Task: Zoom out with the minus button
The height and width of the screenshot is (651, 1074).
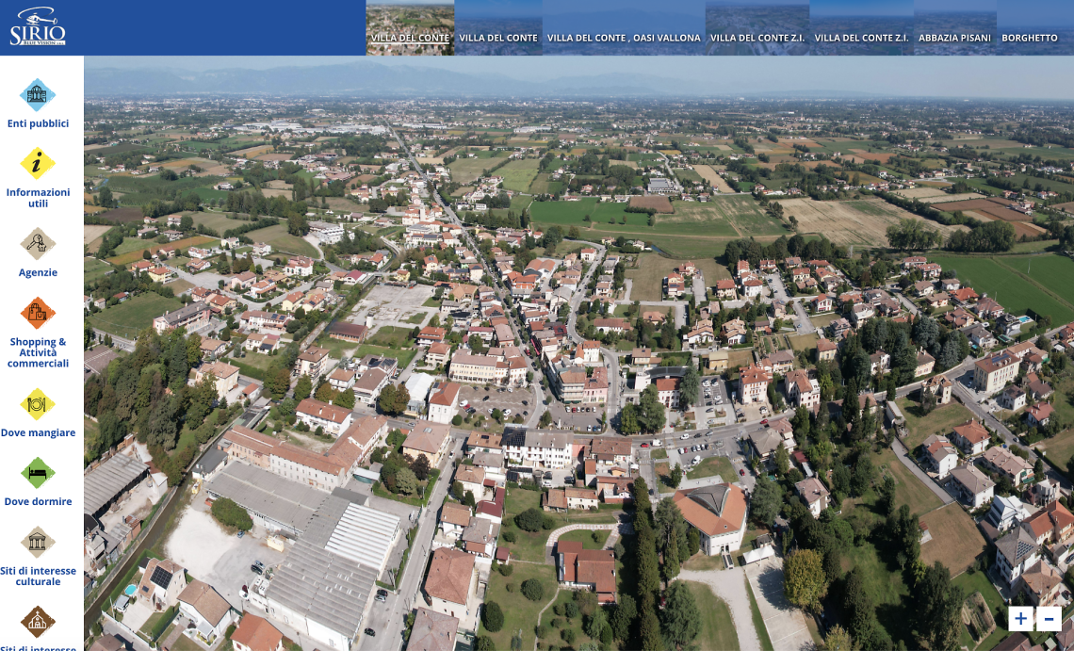Action: 1050,619
